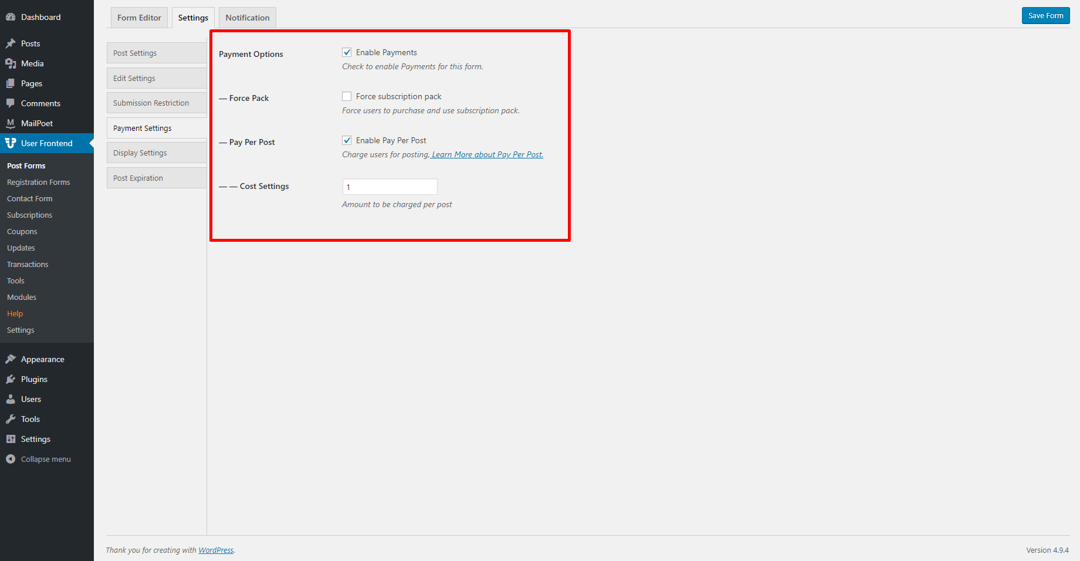Uncheck the Enable Pay Per Post checkbox
The height and width of the screenshot is (561, 1080).
pyautogui.click(x=347, y=140)
